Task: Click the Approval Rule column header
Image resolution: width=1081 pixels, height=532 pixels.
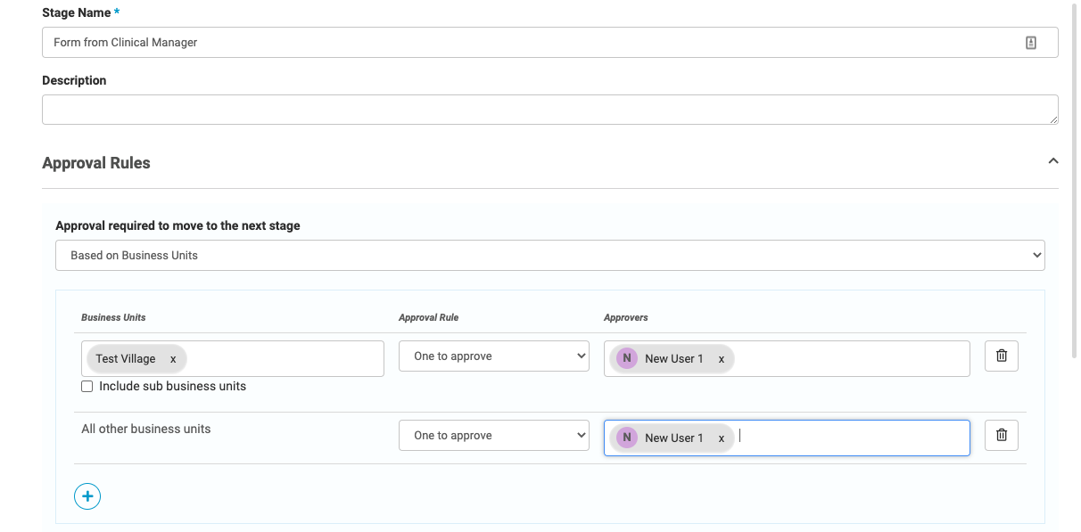Action: click(429, 317)
